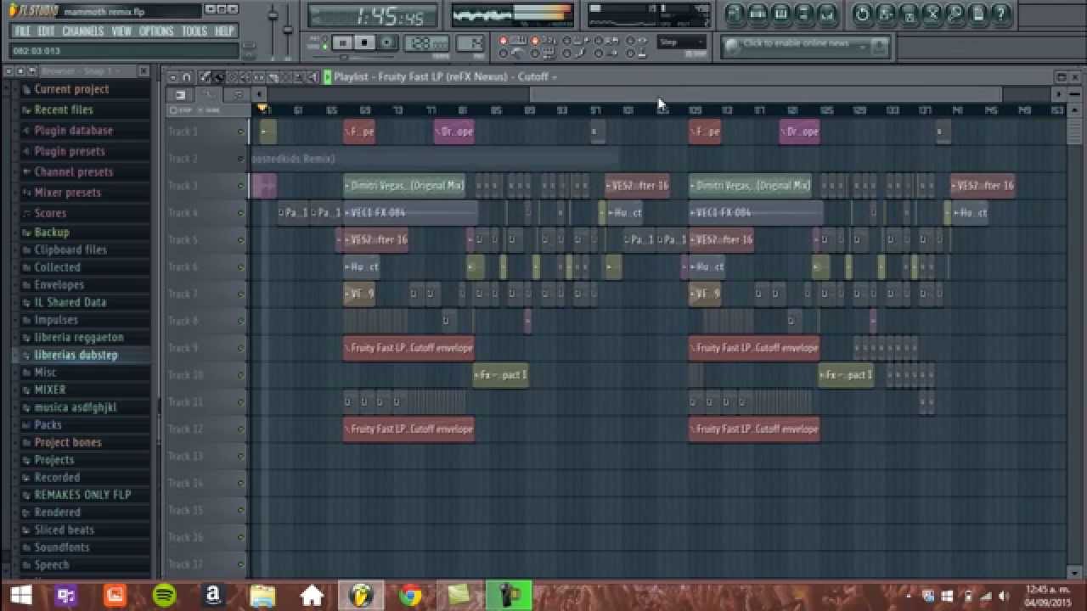Open the VIEW menu
Screen dimensions: 1087x611
(121, 31)
